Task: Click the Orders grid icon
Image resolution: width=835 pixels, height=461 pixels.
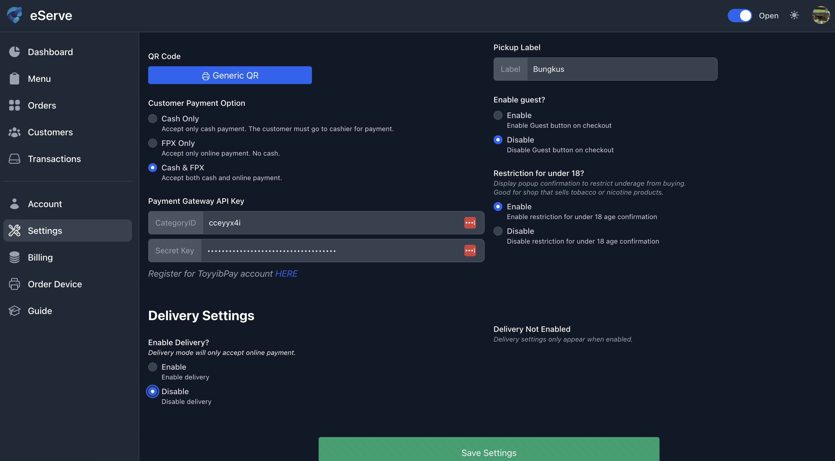Action: point(14,105)
